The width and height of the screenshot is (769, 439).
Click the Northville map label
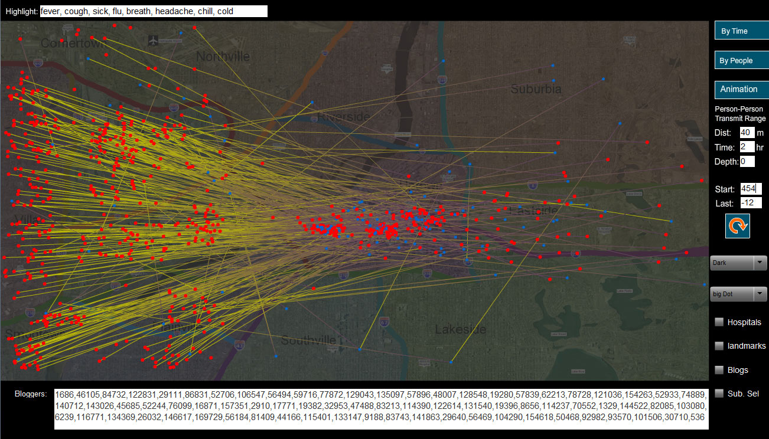click(223, 57)
